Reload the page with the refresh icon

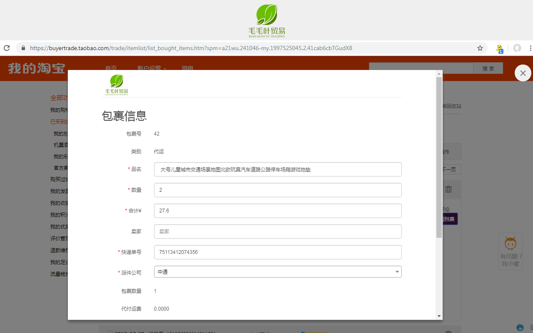coord(6,48)
